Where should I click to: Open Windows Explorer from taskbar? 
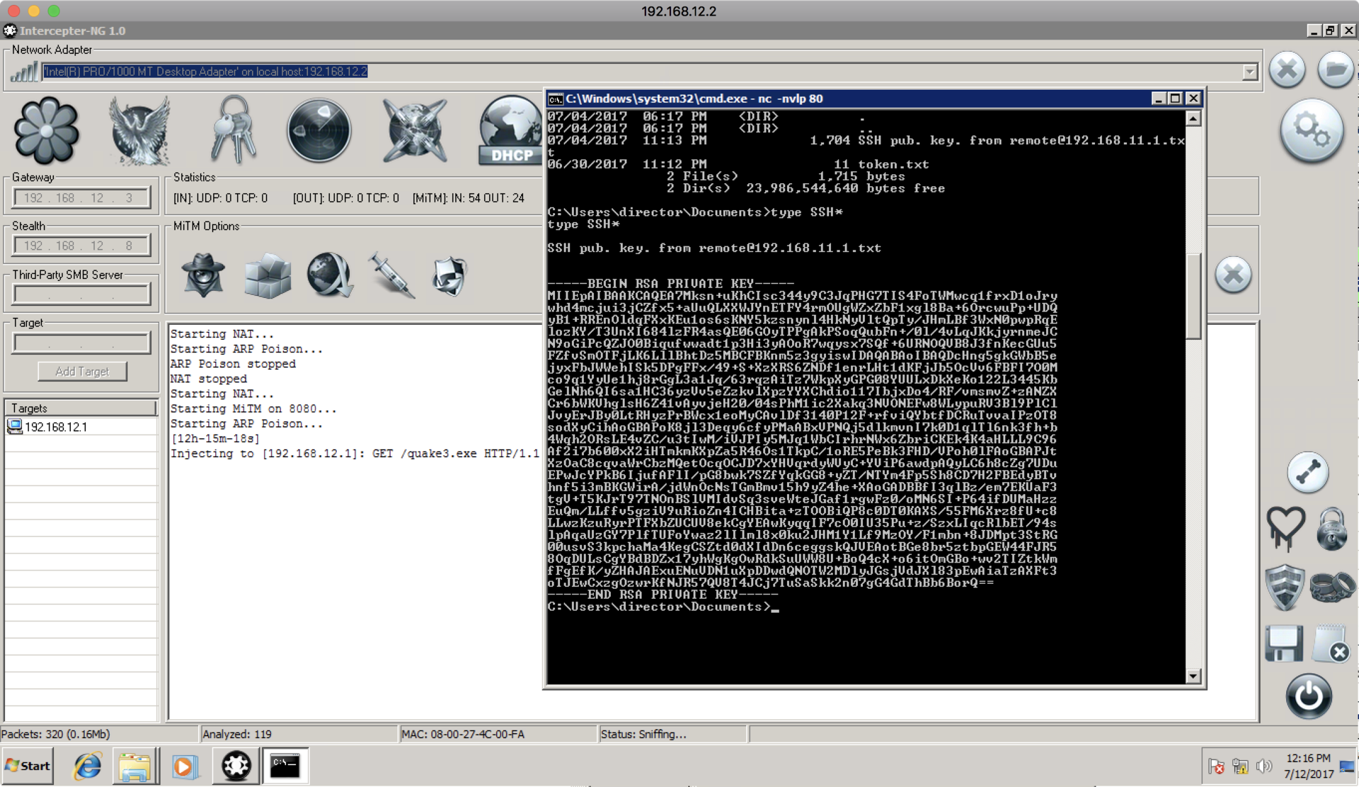(x=134, y=766)
